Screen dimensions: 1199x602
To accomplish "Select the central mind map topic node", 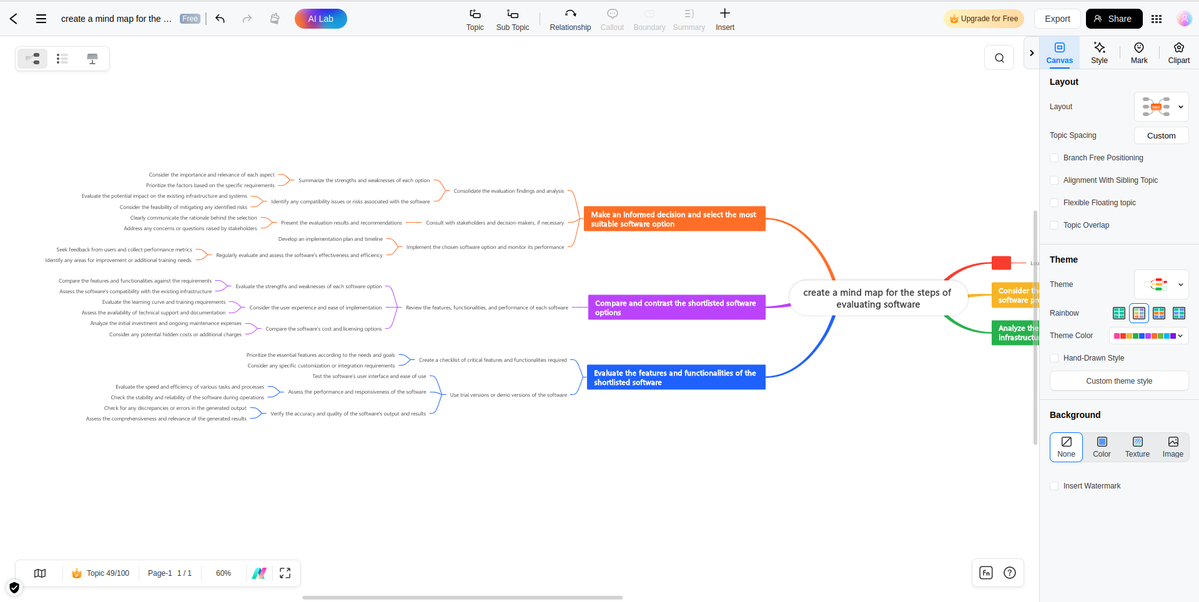I will coord(877,298).
